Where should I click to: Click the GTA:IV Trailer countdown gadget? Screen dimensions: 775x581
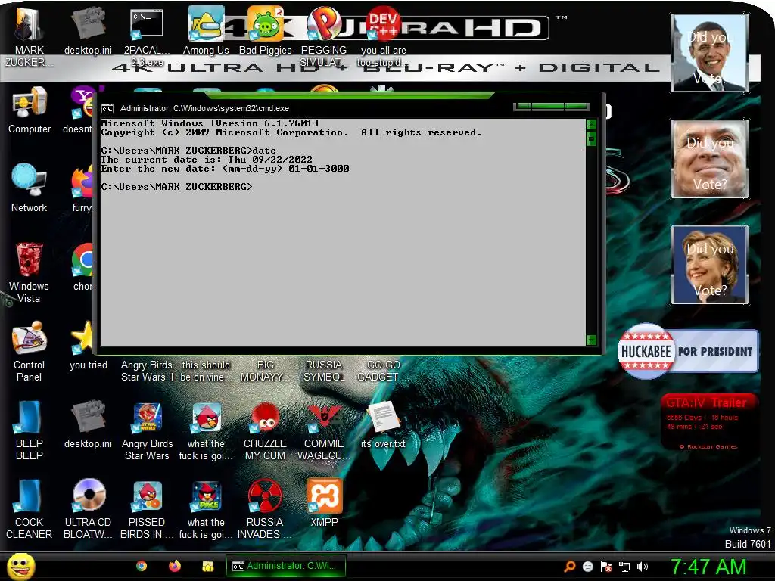tap(708, 422)
